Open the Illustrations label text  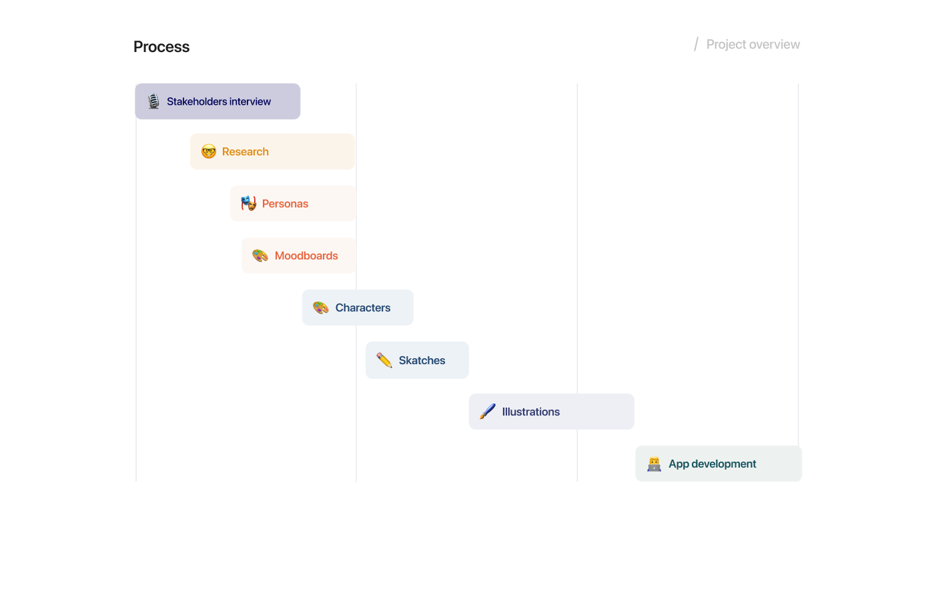tap(530, 412)
